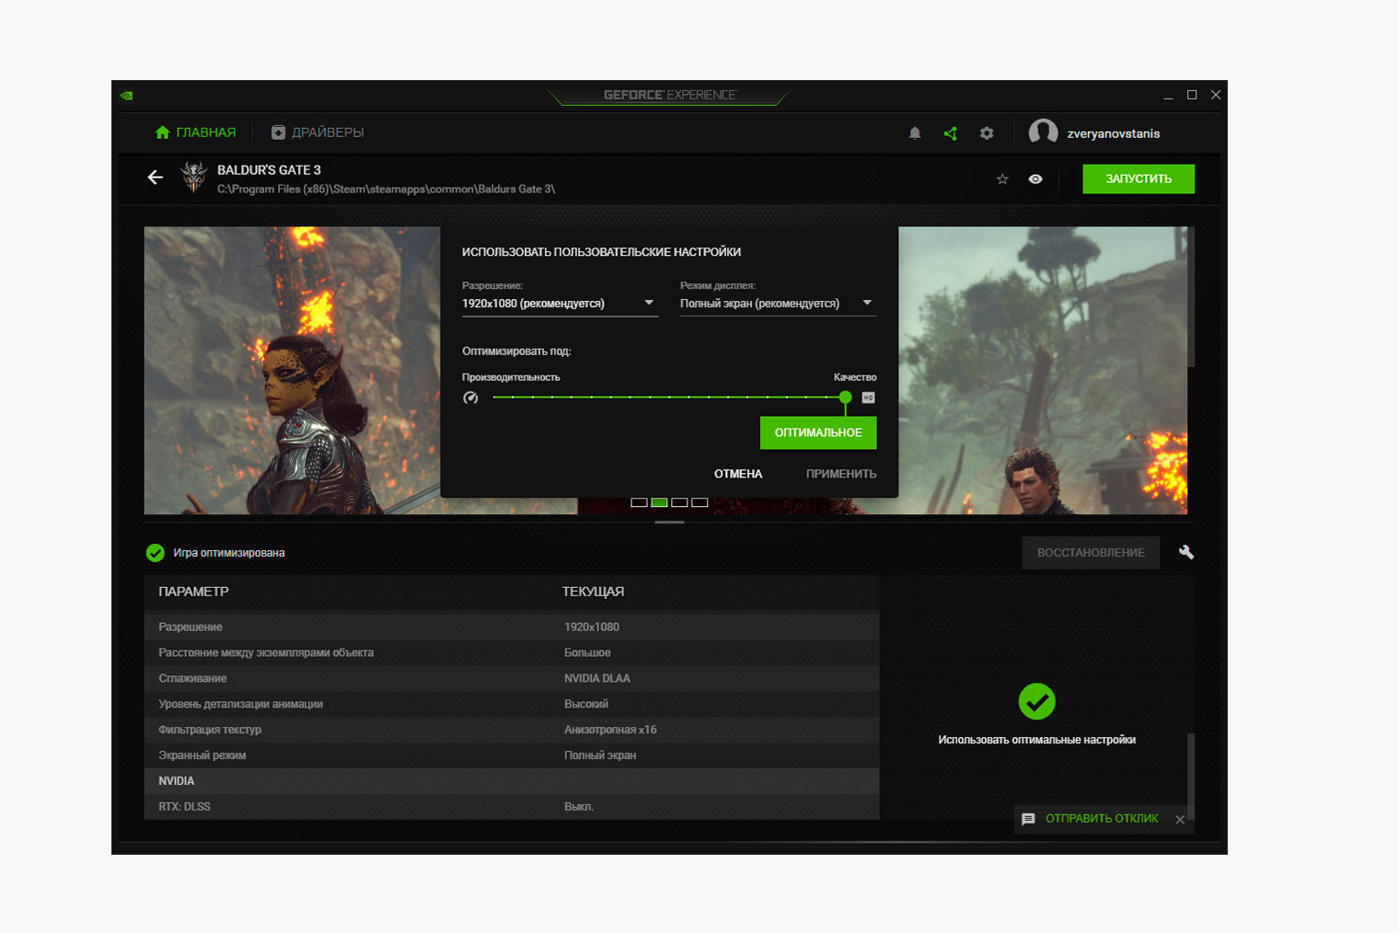Viewport: 1399px width, 933px height.
Task: Click the 'Экранный режим' row
Action: 512,755
